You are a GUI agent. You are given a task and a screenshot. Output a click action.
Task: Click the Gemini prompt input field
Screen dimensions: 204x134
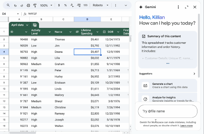point(167,111)
